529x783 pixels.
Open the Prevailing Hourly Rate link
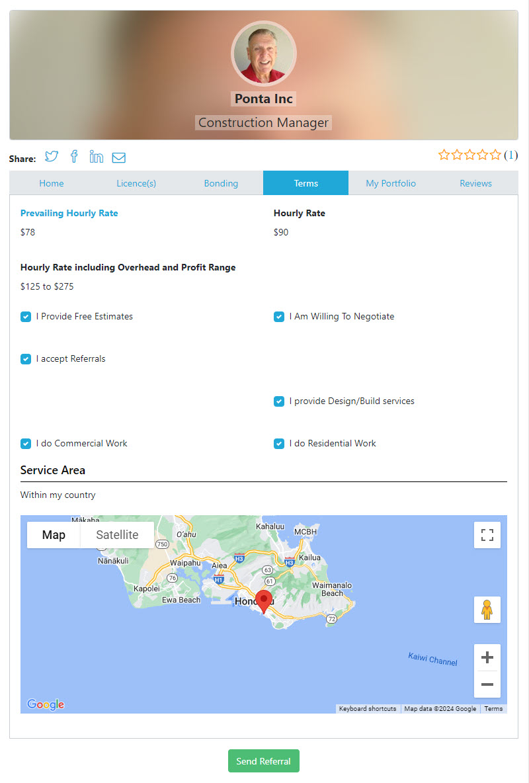tap(69, 213)
